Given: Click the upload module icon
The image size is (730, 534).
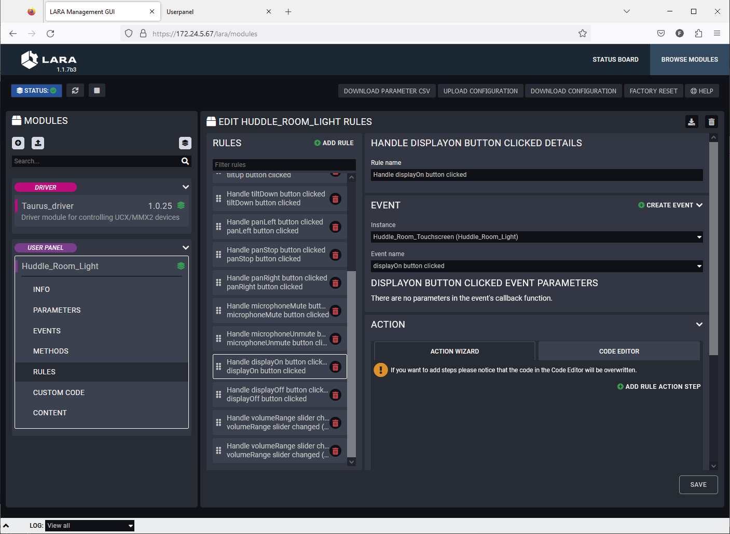Looking at the screenshot, I should (38, 143).
